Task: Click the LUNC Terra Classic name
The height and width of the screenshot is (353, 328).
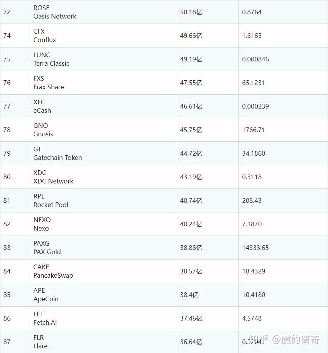Action: [x=51, y=59]
